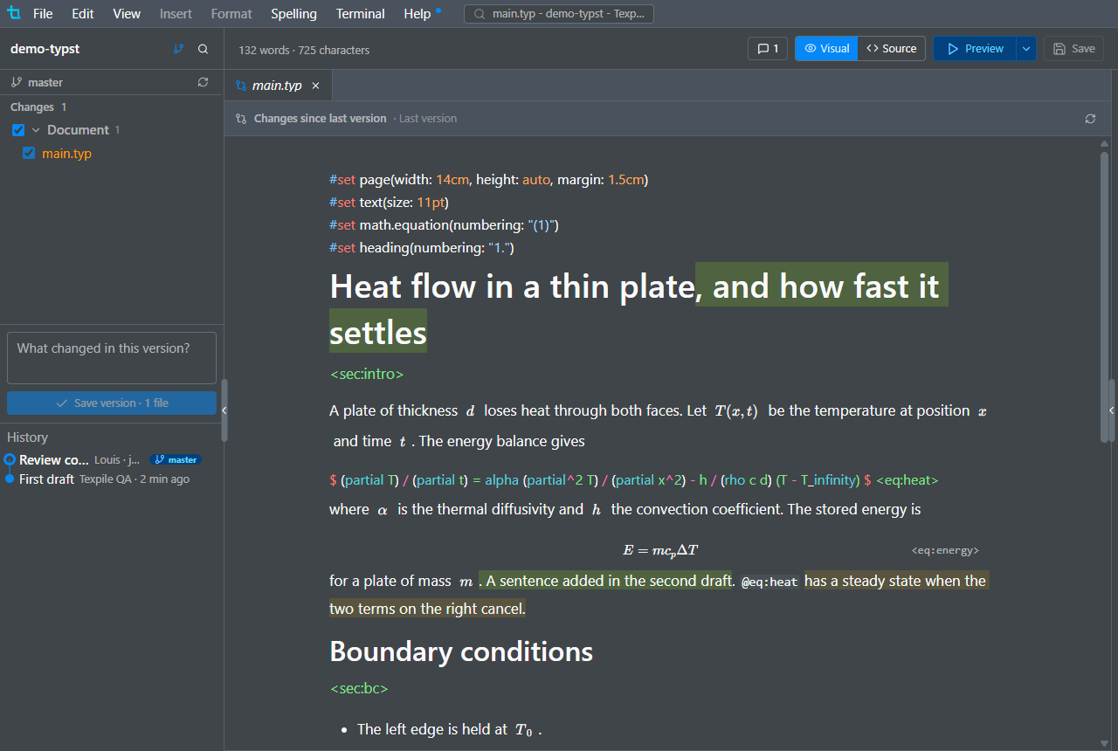Open the Terminal menu
The width and height of the screenshot is (1118, 751).
point(361,14)
